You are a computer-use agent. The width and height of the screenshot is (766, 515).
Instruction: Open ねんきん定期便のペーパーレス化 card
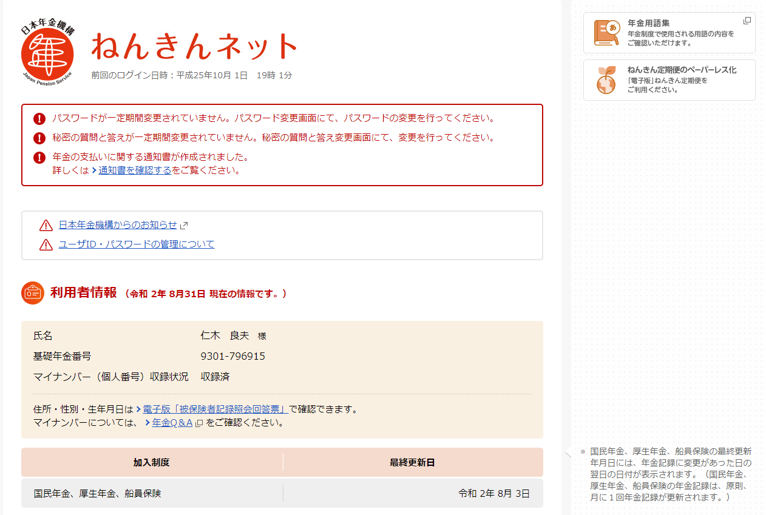pyautogui.click(x=669, y=80)
